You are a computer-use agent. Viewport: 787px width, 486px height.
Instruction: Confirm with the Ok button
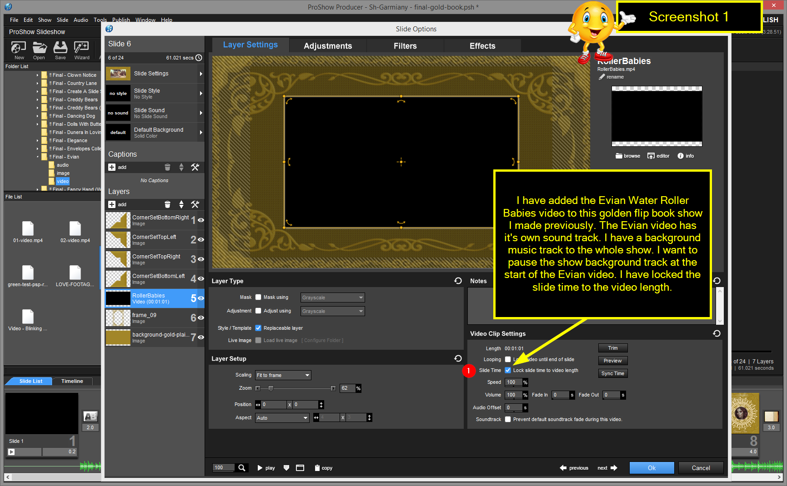pos(652,468)
